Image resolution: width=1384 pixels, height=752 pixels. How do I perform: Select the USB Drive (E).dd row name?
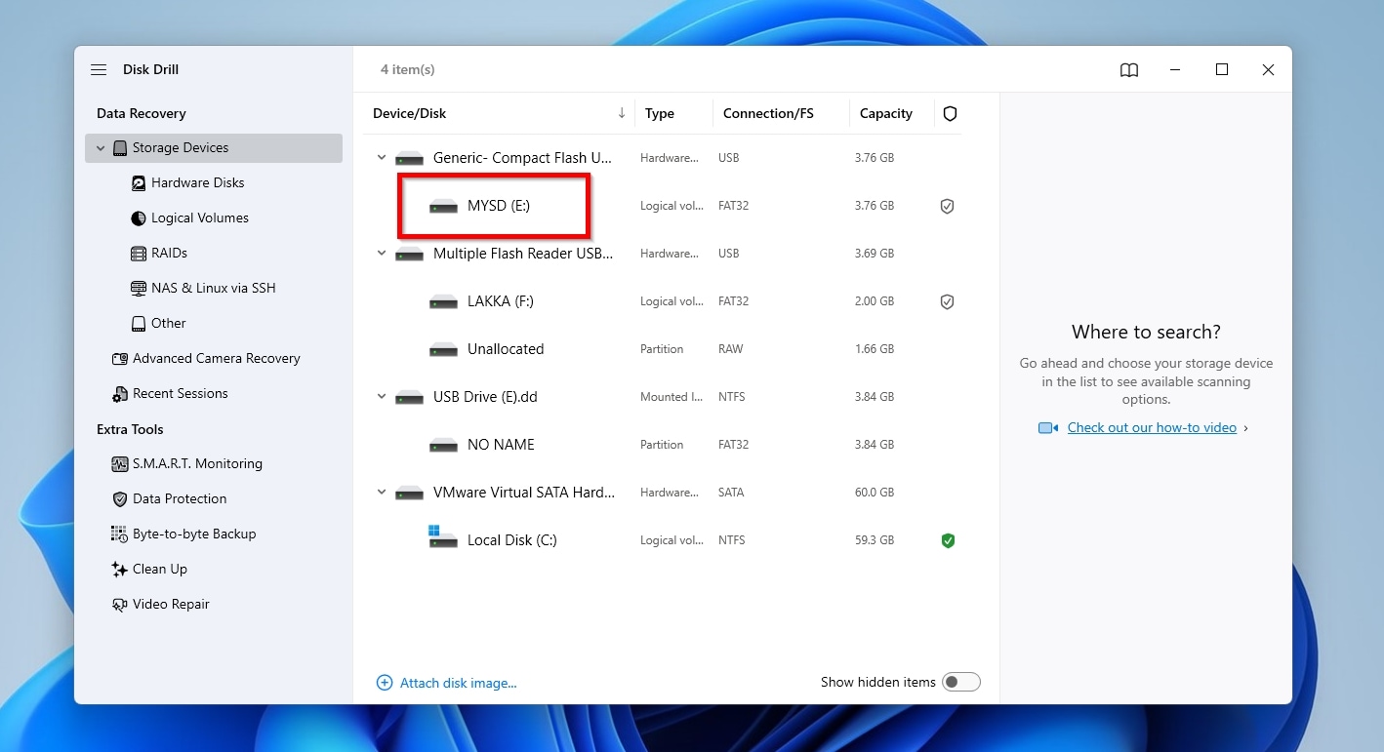point(485,397)
